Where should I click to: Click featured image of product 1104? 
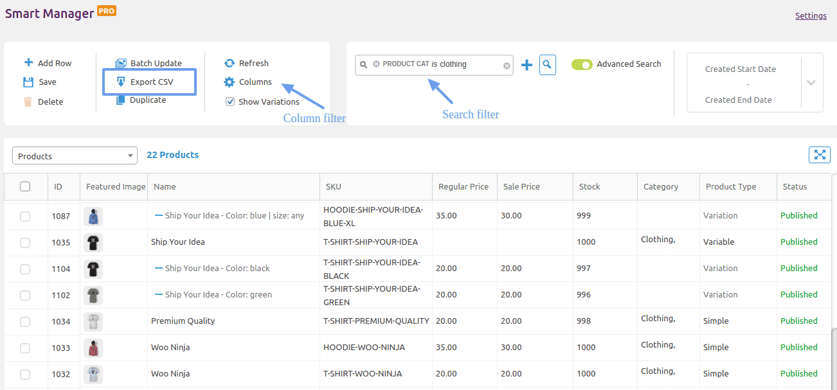tap(93, 269)
